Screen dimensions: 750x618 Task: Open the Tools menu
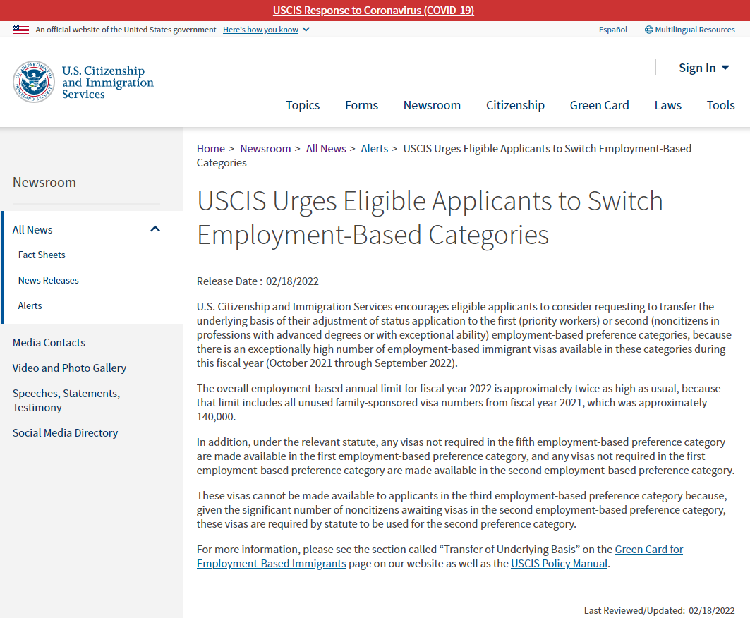(721, 105)
